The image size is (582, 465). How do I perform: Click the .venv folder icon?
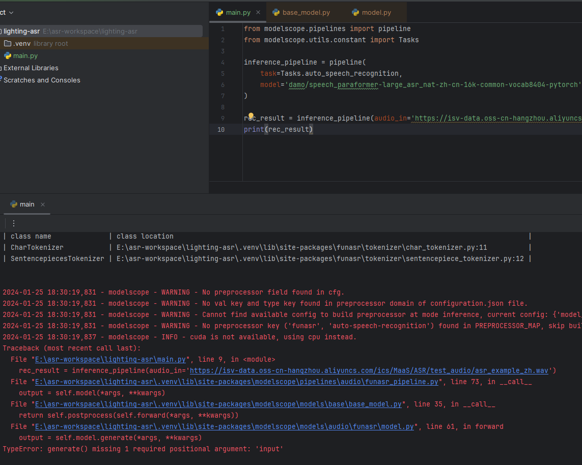point(8,43)
